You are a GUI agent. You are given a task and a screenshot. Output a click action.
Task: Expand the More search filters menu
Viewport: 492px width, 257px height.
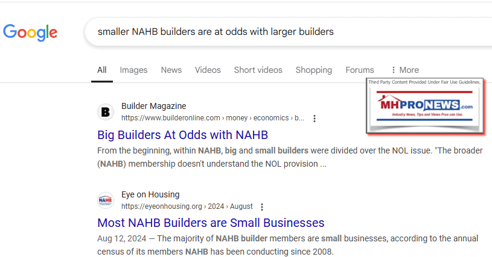coord(404,70)
